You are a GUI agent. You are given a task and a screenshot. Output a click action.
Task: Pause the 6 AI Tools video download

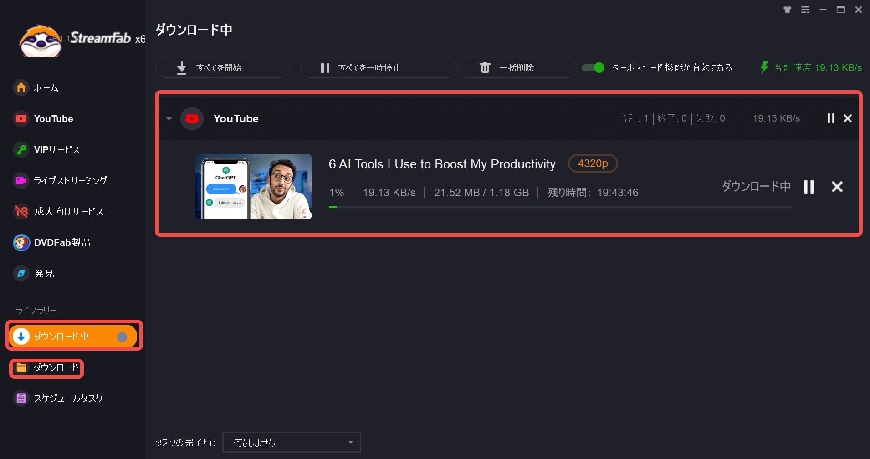pyautogui.click(x=809, y=186)
